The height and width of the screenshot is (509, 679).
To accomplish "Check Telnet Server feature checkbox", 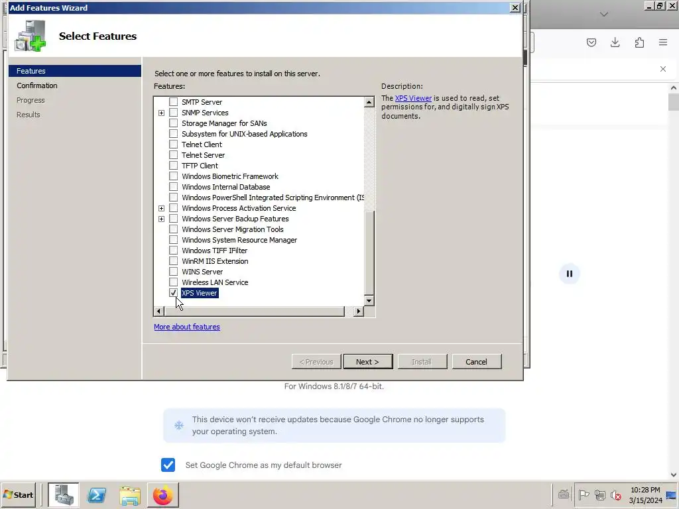I will pos(173,155).
